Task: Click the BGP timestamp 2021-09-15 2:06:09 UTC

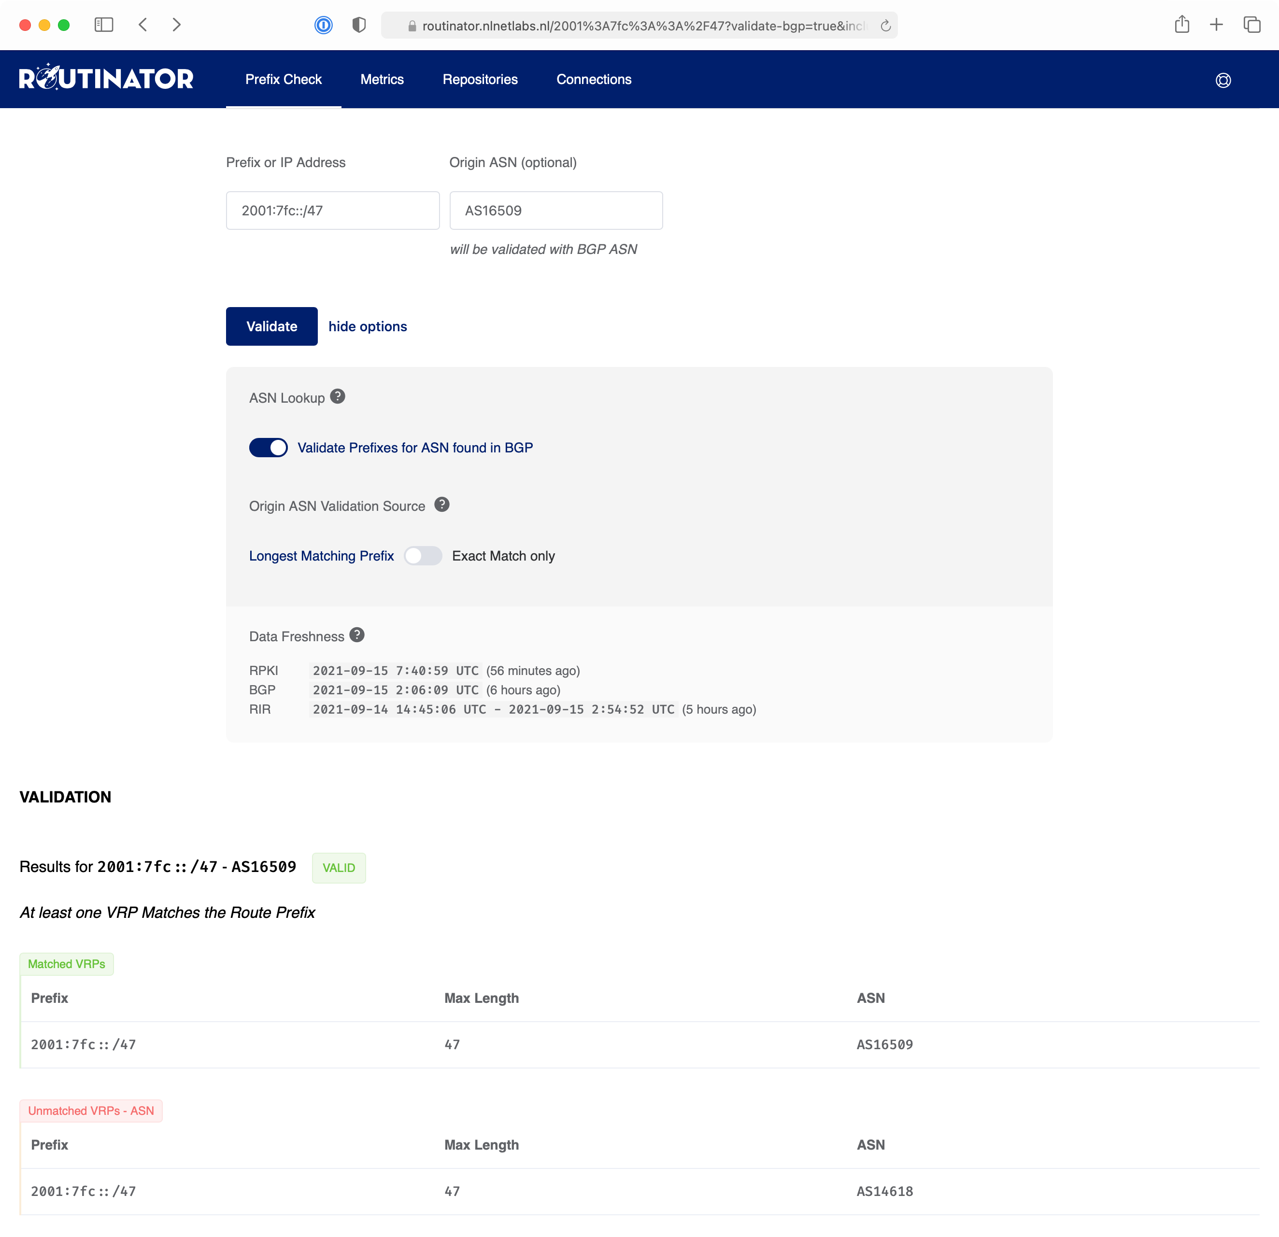Action: point(396,689)
